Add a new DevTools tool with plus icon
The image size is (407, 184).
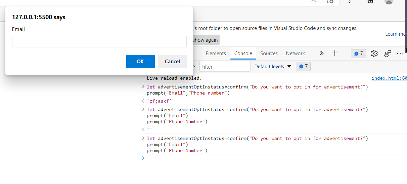[334, 53]
